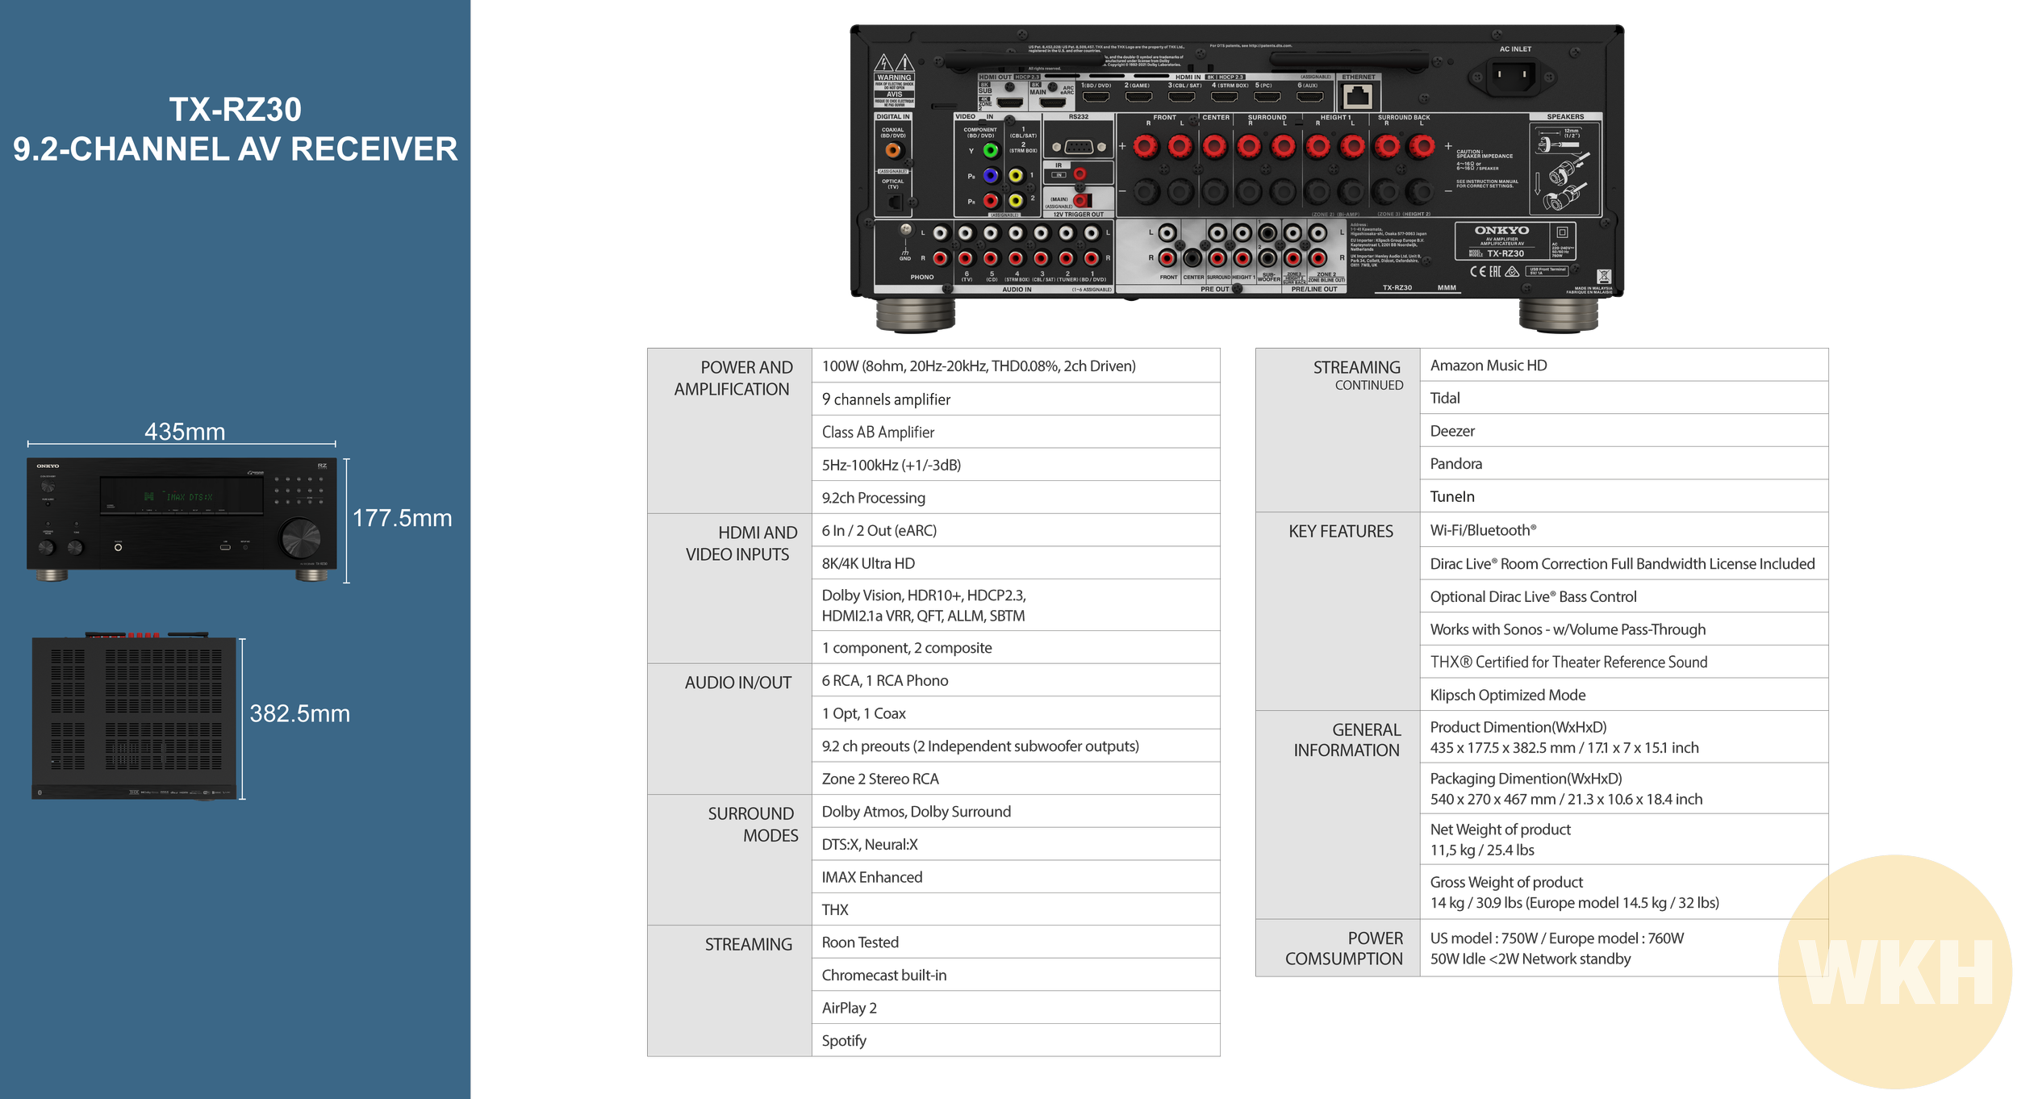
Task: Select the 'Wi-Fi/Bluetooth' row
Action: (x=1623, y=530)
